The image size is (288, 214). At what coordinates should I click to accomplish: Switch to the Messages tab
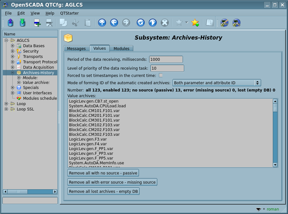76,49
